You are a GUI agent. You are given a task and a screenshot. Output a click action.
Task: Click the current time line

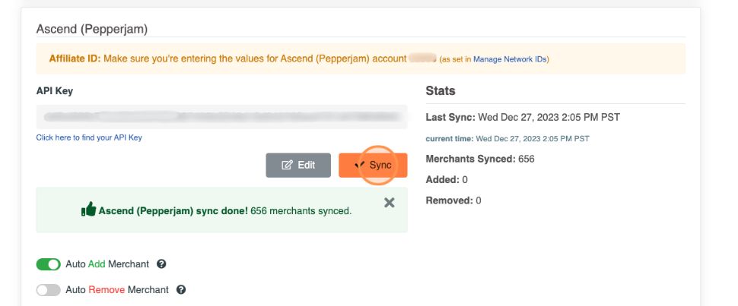click(507, 139)
